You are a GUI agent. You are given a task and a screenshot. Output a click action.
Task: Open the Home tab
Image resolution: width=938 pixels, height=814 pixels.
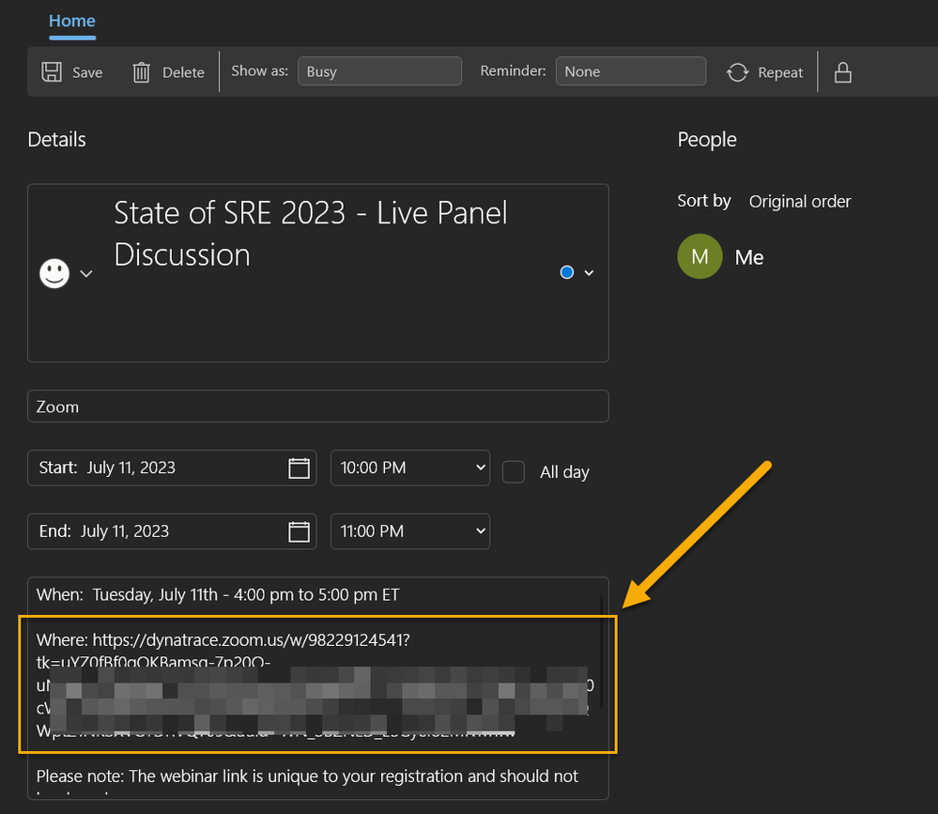click(x=71, y=21)
